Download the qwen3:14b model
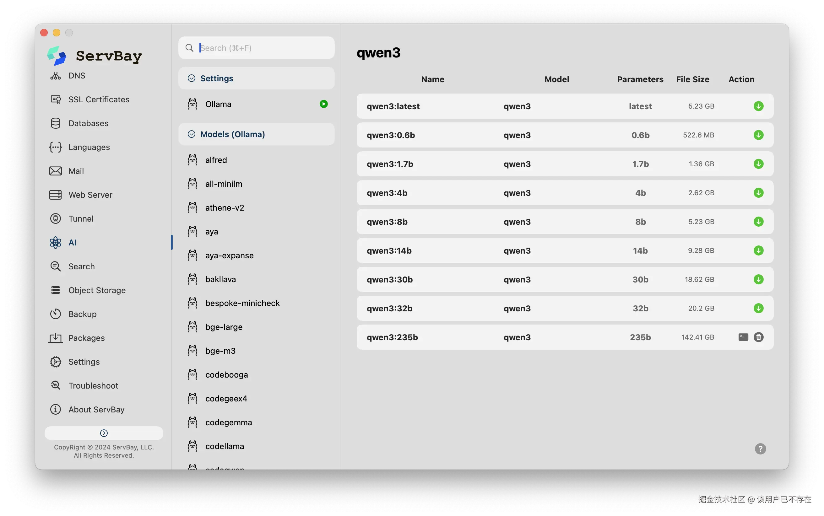Viewport: 824px width, 516px height. pyautogui.click(x=758, y=250)
